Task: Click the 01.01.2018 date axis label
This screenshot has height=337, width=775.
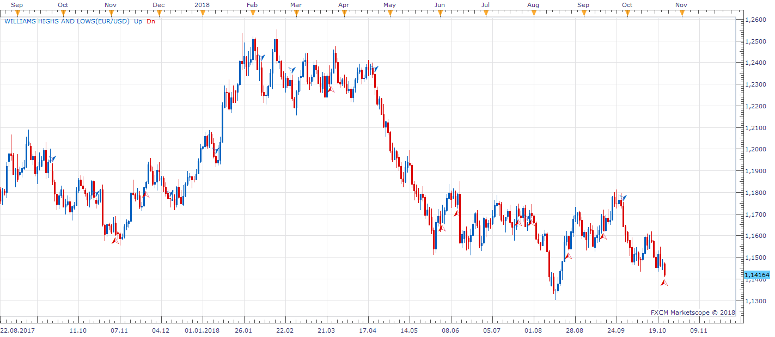Action: pyautogui.click(x=202, y=330)
